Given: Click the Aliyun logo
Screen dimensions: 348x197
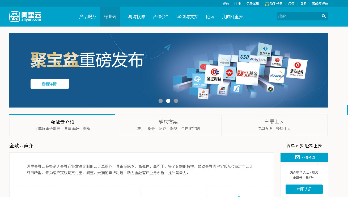Looking at the screenshot, I should pos(25,16).
